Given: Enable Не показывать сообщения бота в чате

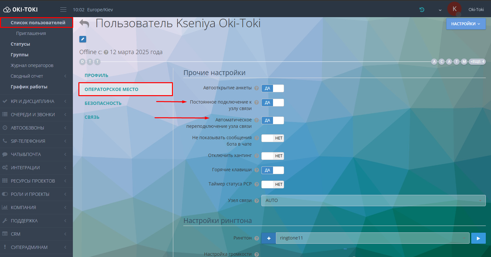Looking at the screenshot, I should point(273,138).
